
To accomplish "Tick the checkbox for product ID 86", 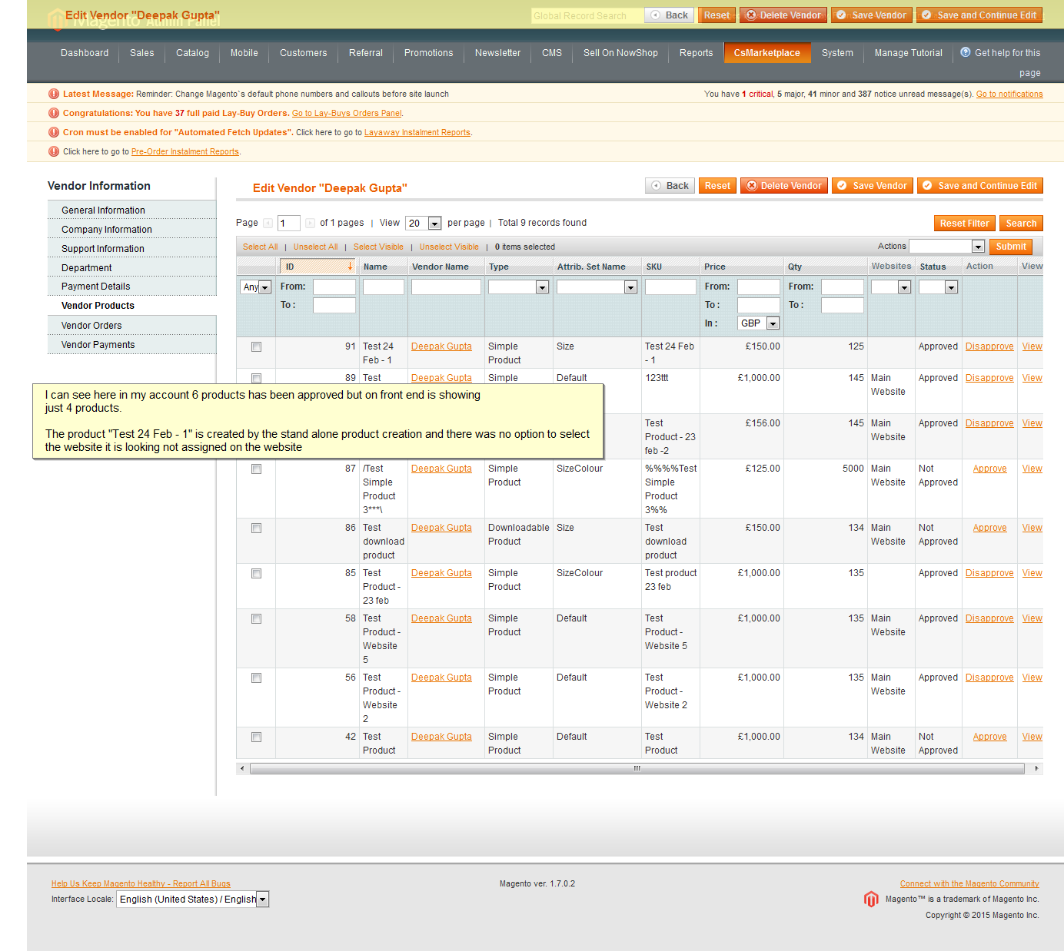I will 256,529.
